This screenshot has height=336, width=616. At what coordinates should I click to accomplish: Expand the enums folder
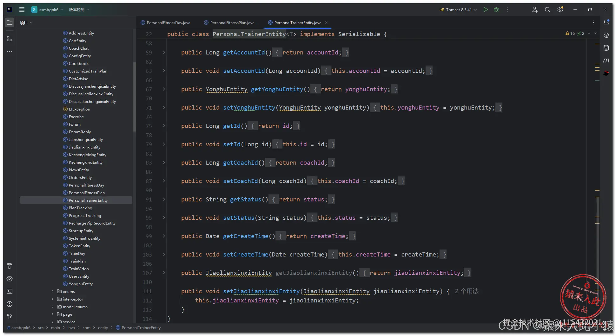[x=53, y=291]
